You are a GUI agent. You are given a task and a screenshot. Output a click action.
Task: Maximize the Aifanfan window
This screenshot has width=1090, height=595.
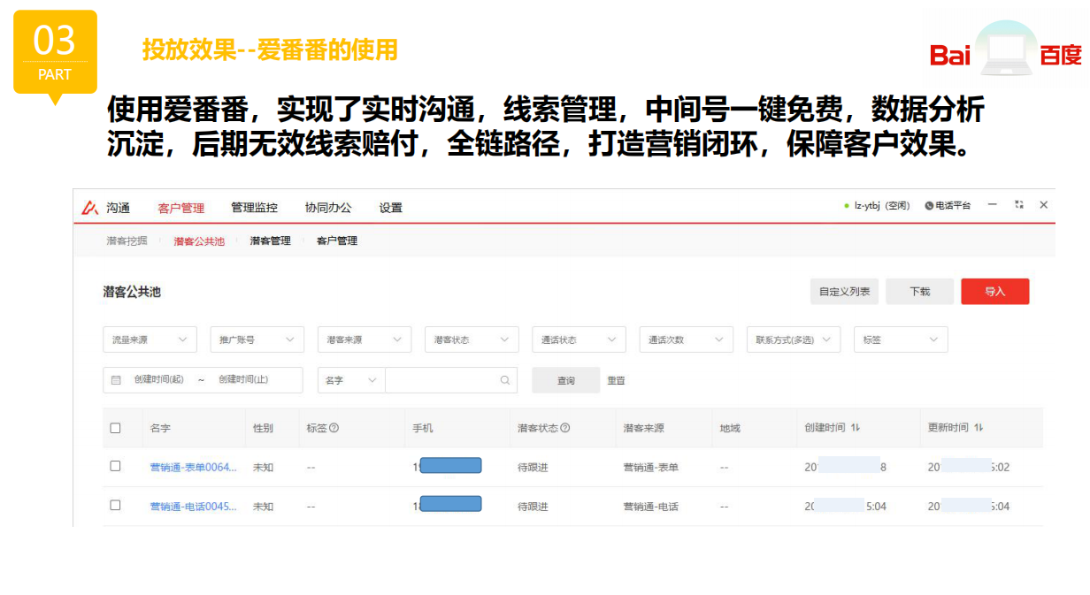coord(1019,204)
